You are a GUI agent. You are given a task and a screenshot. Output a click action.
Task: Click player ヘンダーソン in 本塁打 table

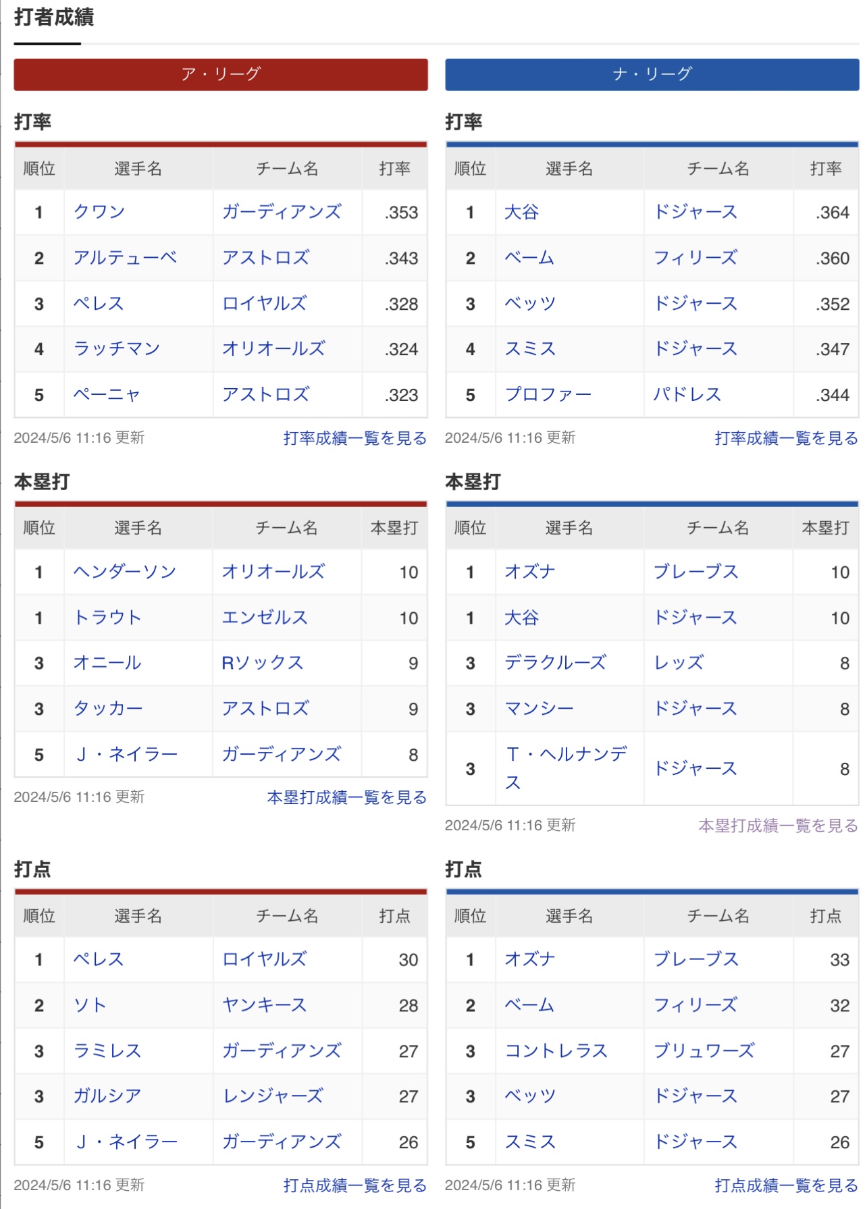pyautogui.click(x=125, y=572)
